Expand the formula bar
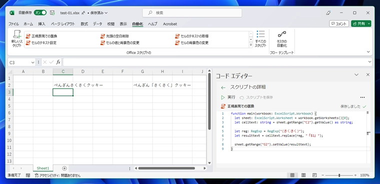 (x=369, y=62)
